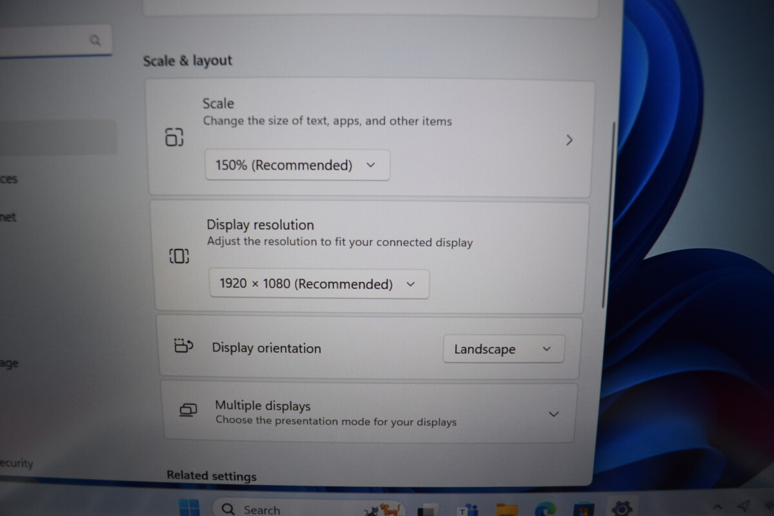Click the Display orientation icon
This screenshot has height=516, width=774.
pos(184,346)
